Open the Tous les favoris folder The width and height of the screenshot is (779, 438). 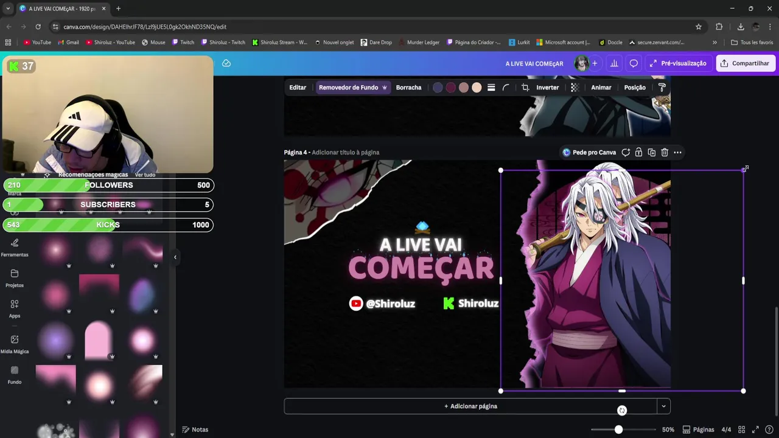coord(752,43)
